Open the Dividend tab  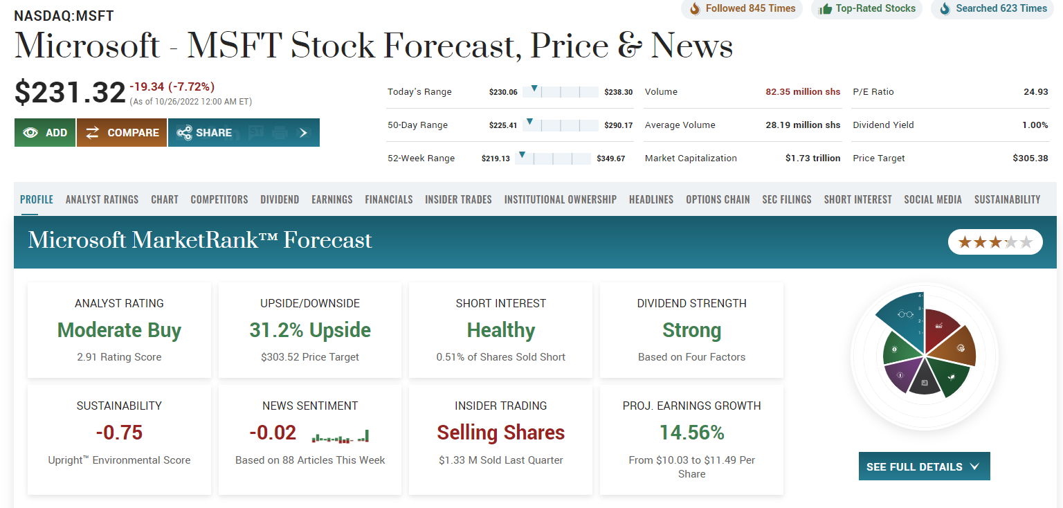280,199
